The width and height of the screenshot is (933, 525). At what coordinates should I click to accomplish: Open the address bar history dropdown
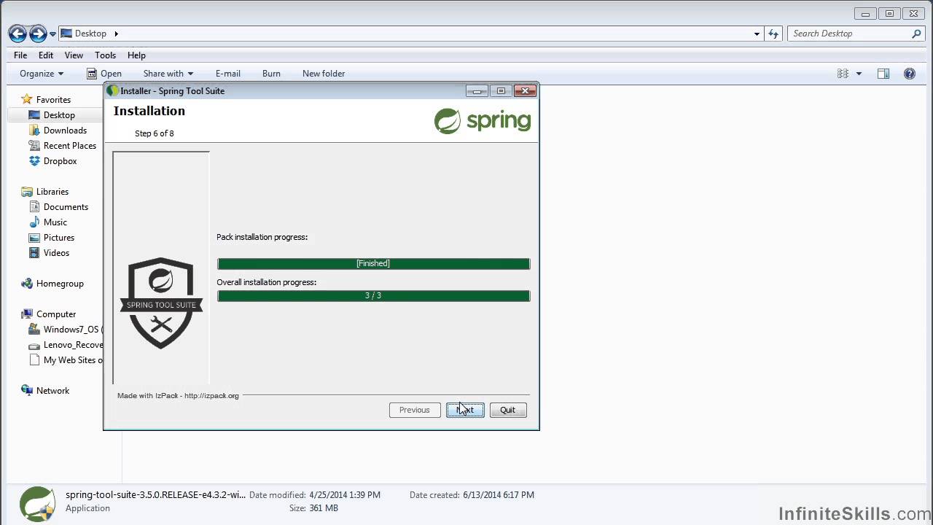757,34
